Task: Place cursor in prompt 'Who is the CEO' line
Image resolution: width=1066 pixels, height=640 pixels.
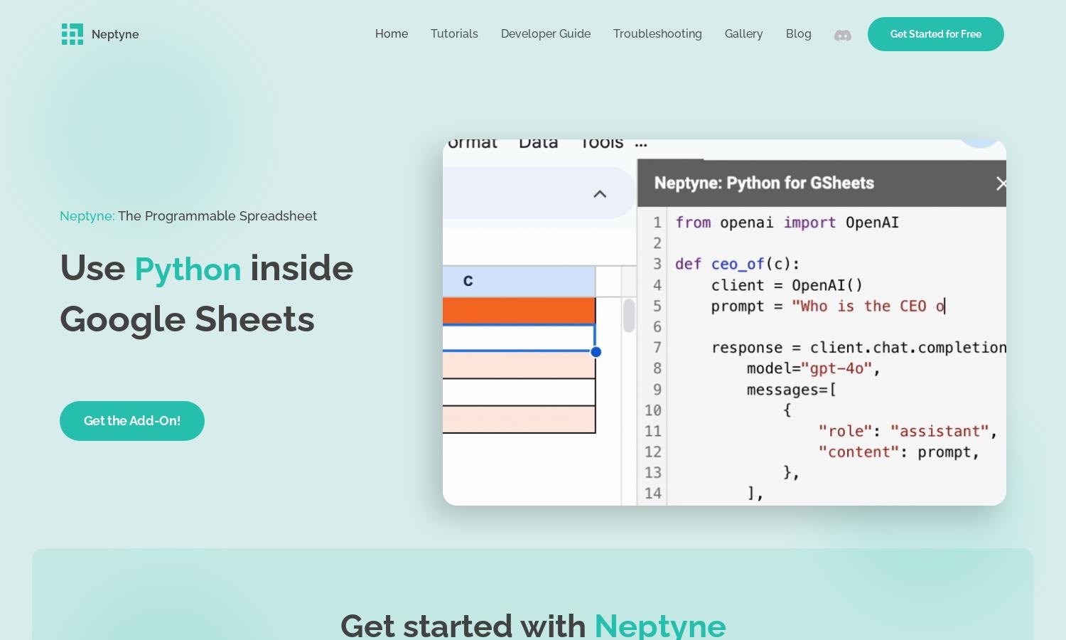Action: [x=828, y=306]
